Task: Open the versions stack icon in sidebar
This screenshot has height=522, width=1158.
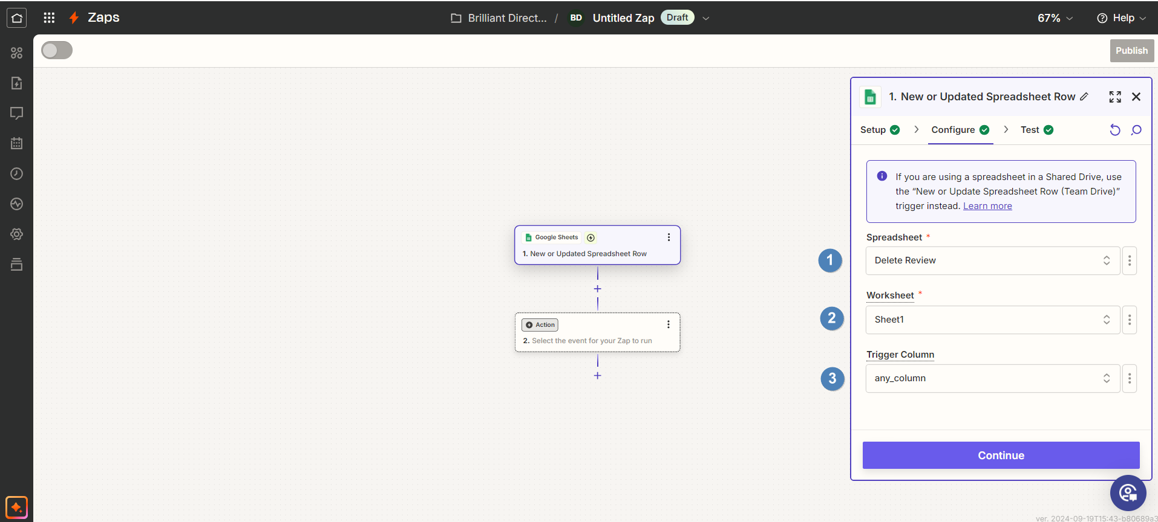Action: [17, 265]
